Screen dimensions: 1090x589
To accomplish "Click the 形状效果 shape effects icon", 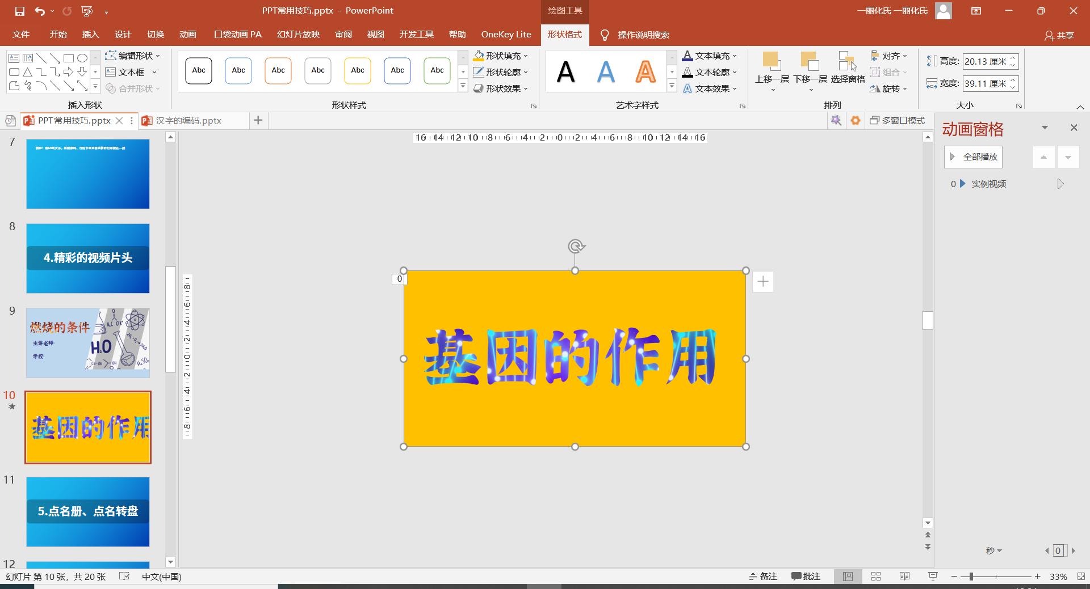I will (x=479, y=88).
